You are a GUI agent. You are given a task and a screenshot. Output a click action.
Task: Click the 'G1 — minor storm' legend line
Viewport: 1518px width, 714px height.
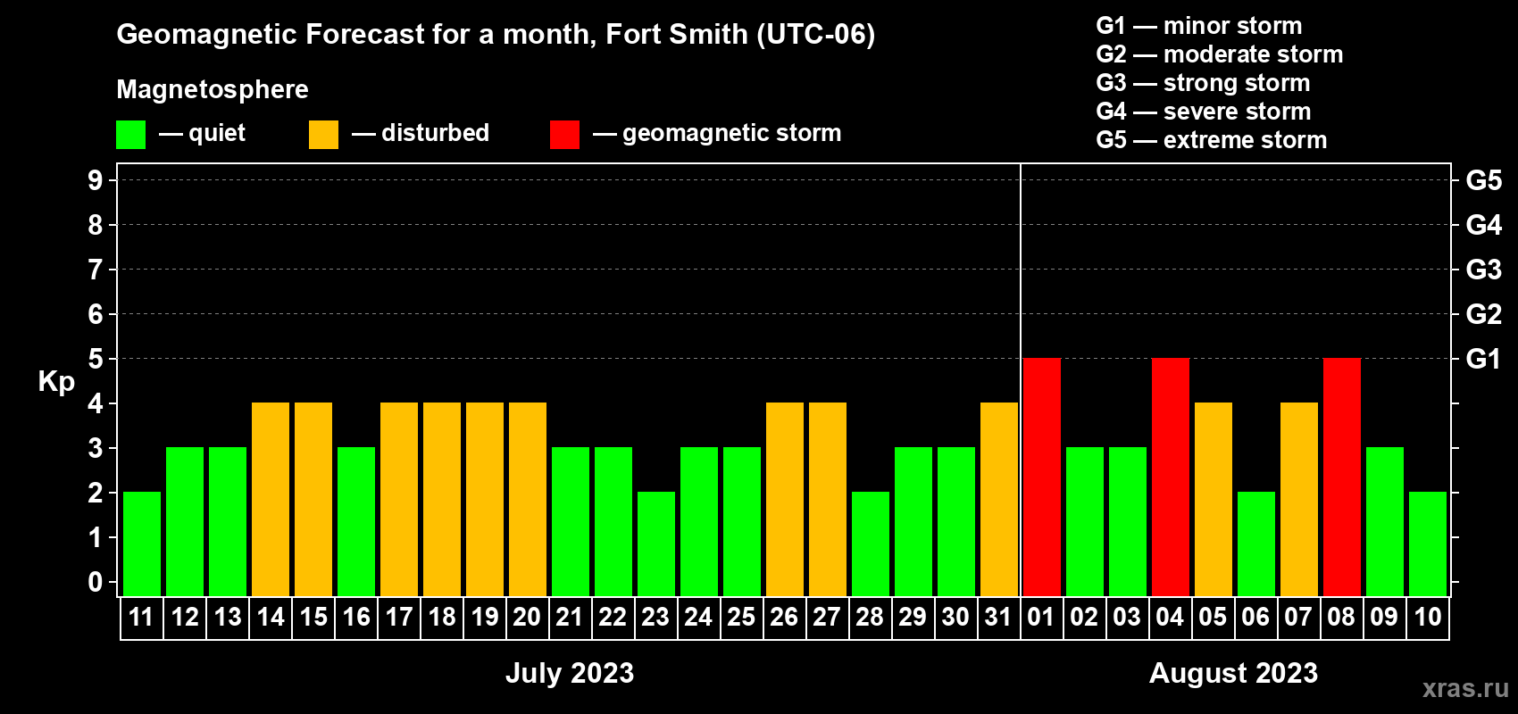tap(1199, 26)
